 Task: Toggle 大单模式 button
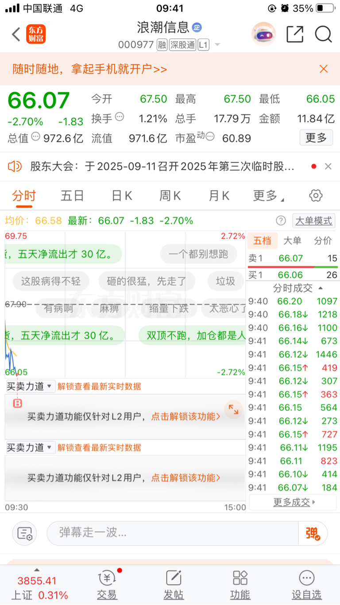[314, 221]
